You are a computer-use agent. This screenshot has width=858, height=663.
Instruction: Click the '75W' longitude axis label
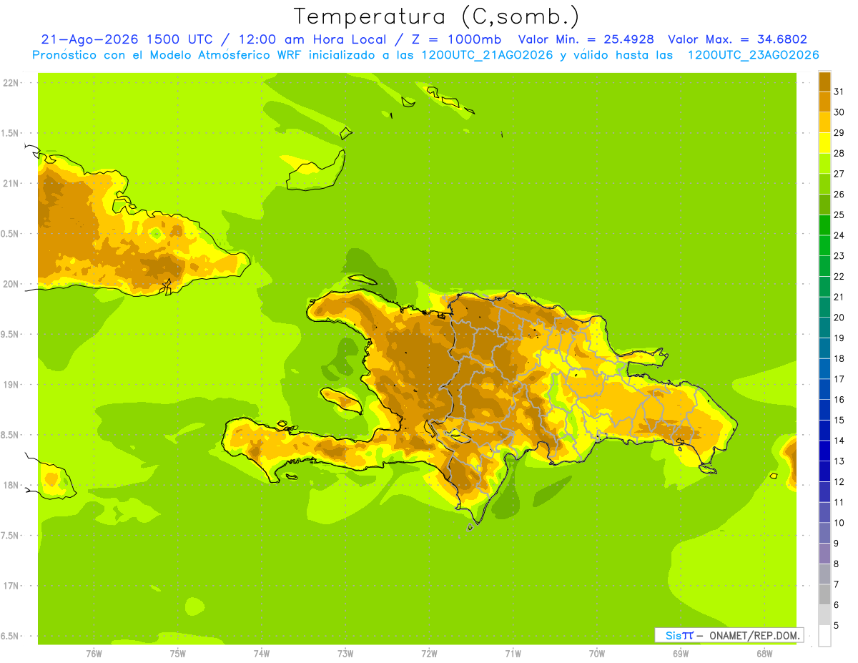coord(178,653)
